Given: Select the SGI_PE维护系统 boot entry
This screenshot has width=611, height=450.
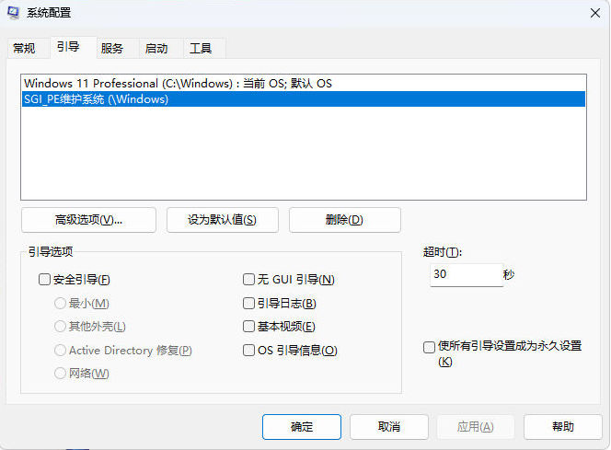Looking at the screenshot, I should [304, 99].
